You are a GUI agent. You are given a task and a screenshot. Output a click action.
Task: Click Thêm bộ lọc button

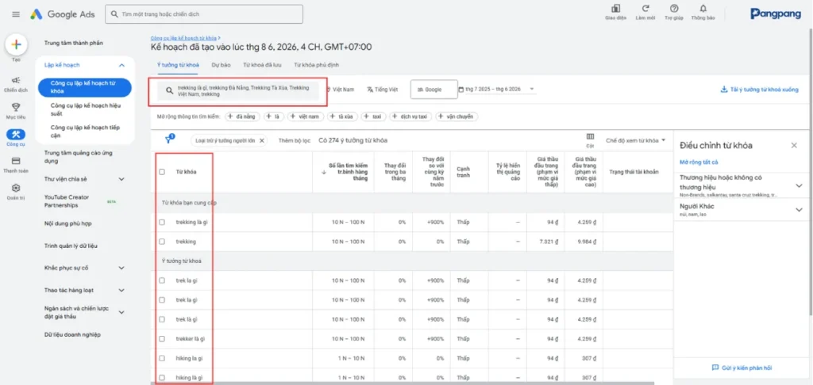pyautogui.click(x=294, y=140)
